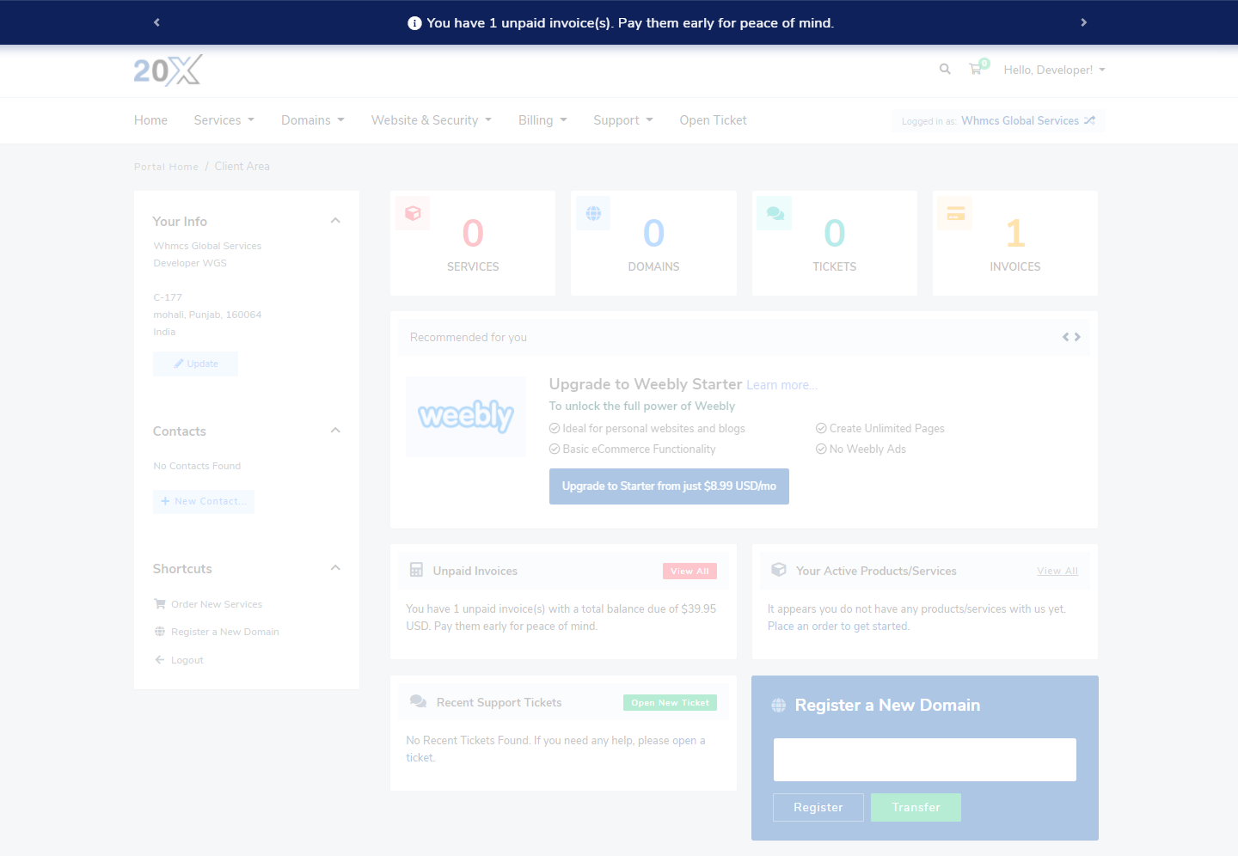Open the Website & Security menu
The height and width of the screenshot is (856, 1238).
tap(431, 120)
